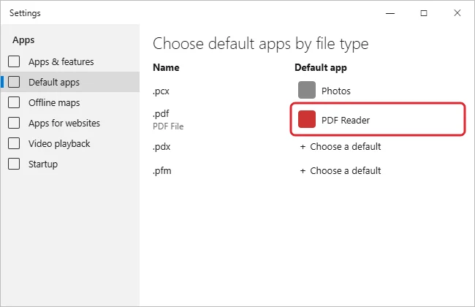Image resolution: width=475 pixels, height=307 pixels.
Task: Minimize the Settings window
Action: click(390, 13)
